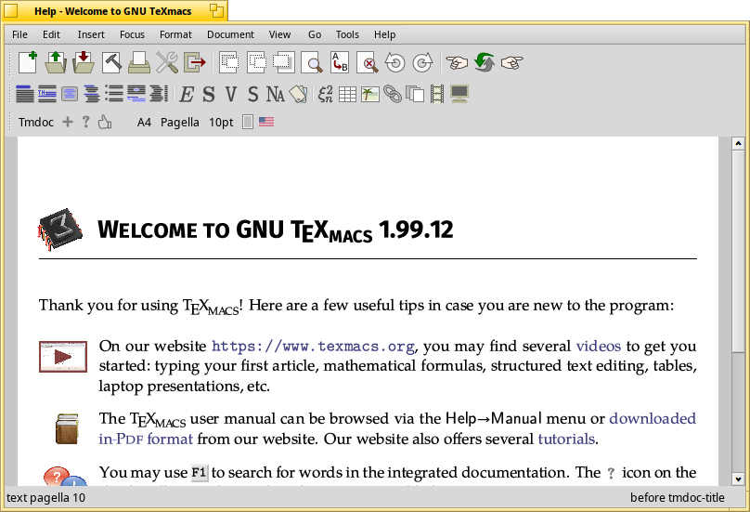The height and width of the screenshot is (512, 750).
Task: Click the video player thumbnail image
Action: (63, 357)
